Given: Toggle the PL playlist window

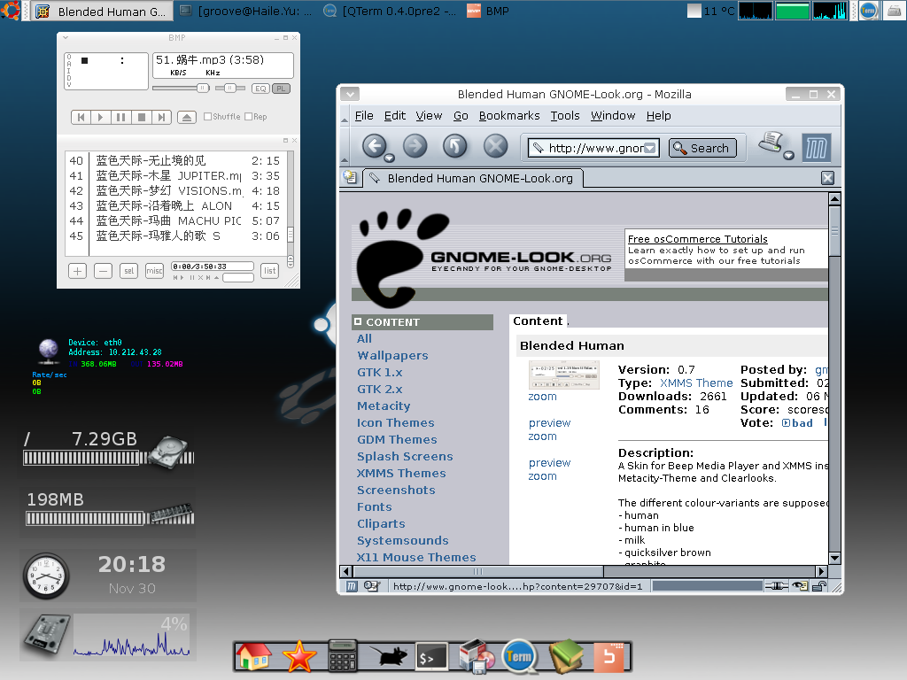Looking at the screenshot, I should tap(281, 89).
